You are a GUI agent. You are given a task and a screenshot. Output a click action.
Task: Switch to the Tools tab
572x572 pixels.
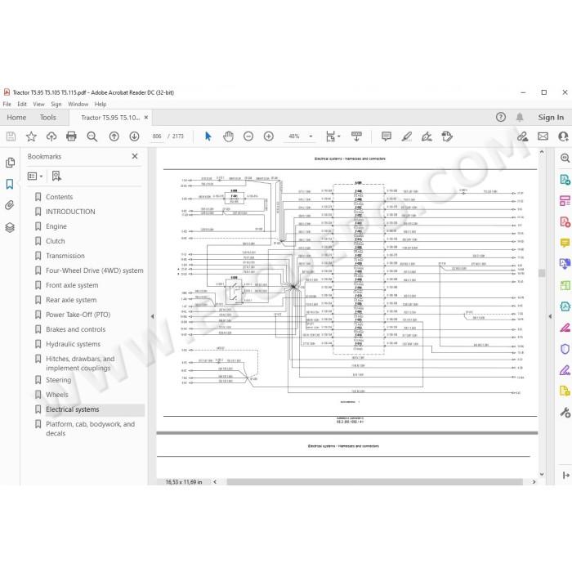pos(48,118)
